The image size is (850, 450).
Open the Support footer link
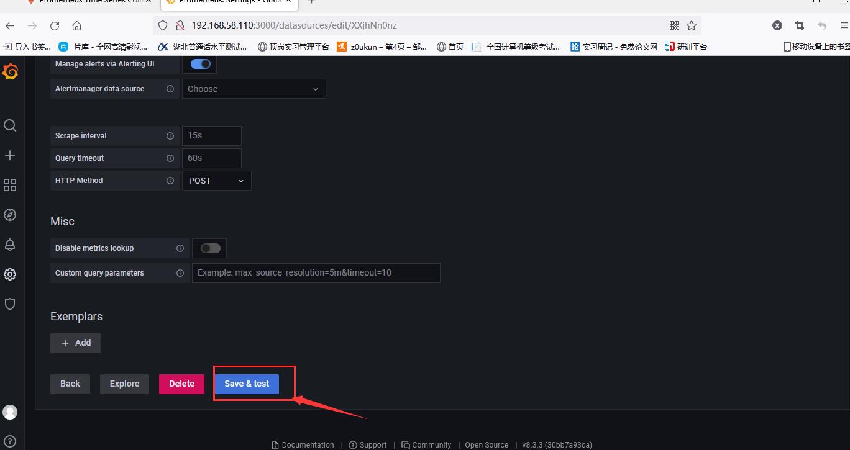coord(368,444)
